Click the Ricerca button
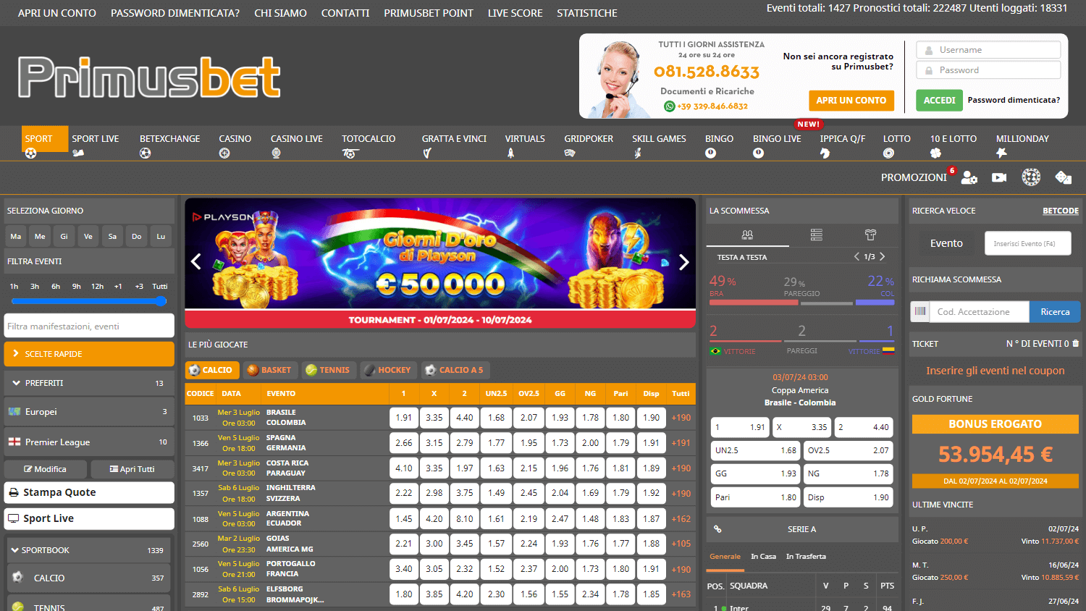1086x611 pixels. 1055,311
